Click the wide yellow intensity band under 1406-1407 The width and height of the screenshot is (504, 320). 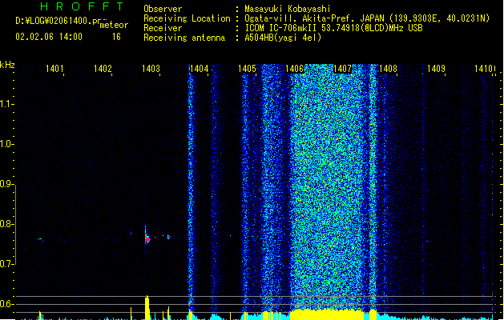pos(327,314)
